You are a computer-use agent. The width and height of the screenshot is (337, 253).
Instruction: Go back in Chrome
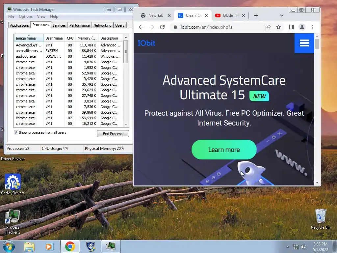[x=141, y=27]
